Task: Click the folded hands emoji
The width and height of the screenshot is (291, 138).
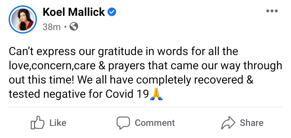Action: click(156, 94)
